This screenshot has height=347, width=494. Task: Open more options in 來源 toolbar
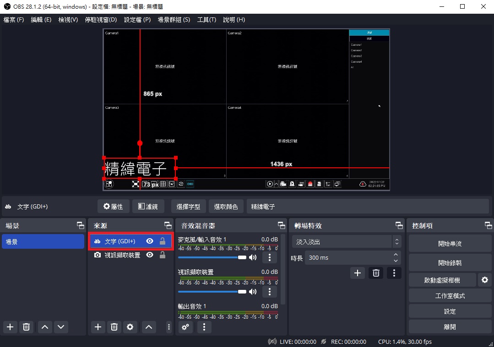169,327
